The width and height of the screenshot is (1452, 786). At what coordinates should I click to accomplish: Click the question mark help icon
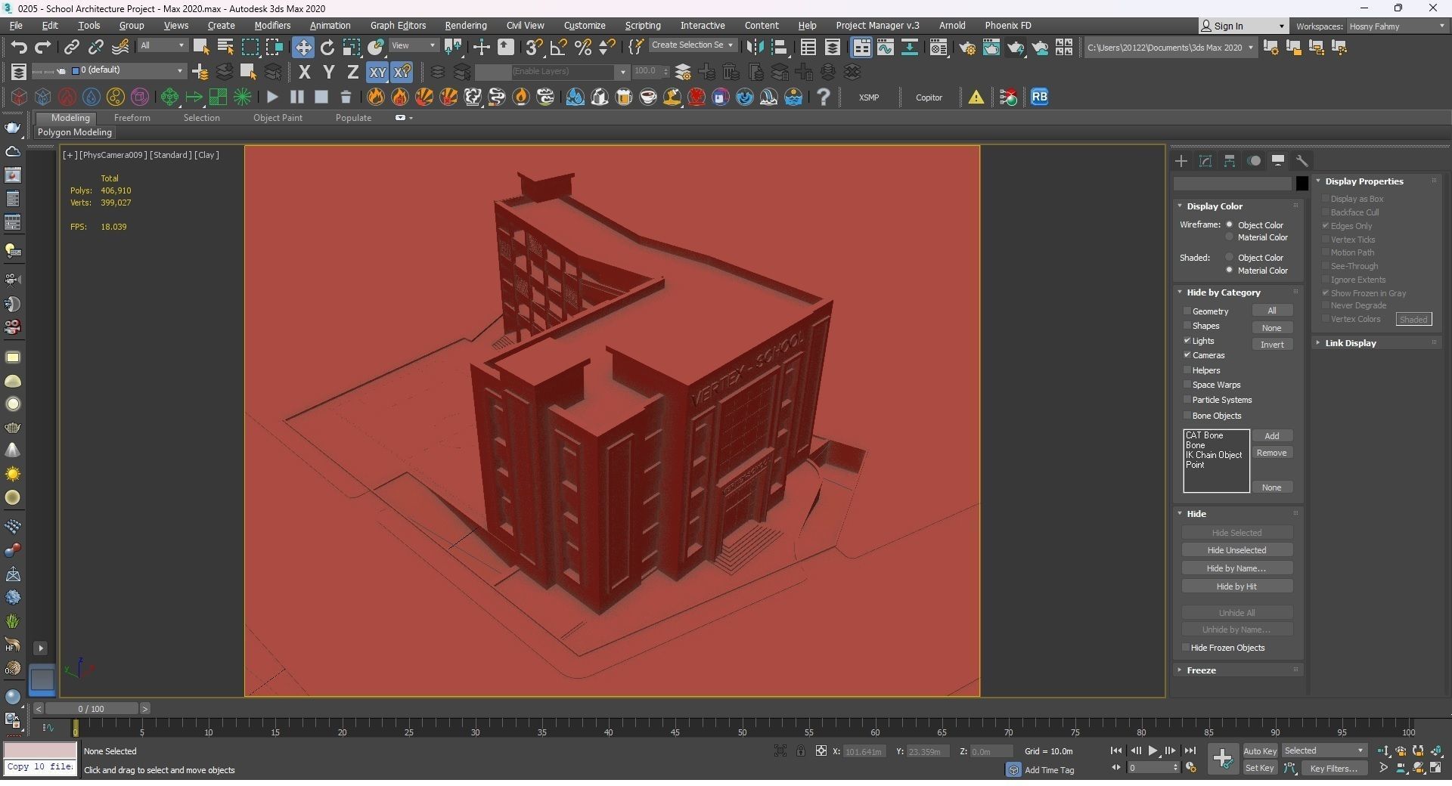pyautogui.click(x=824, y=97)
